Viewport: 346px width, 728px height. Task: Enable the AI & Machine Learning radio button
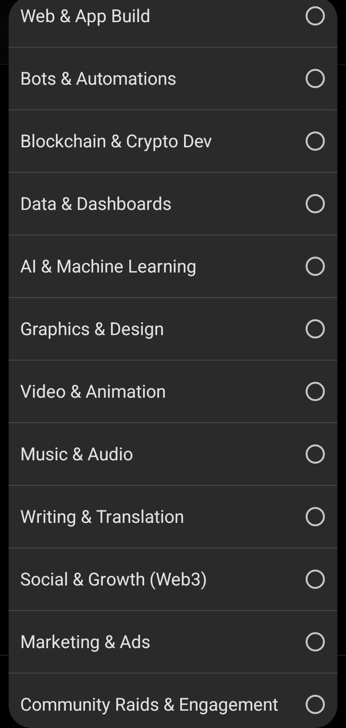(315, 266)
